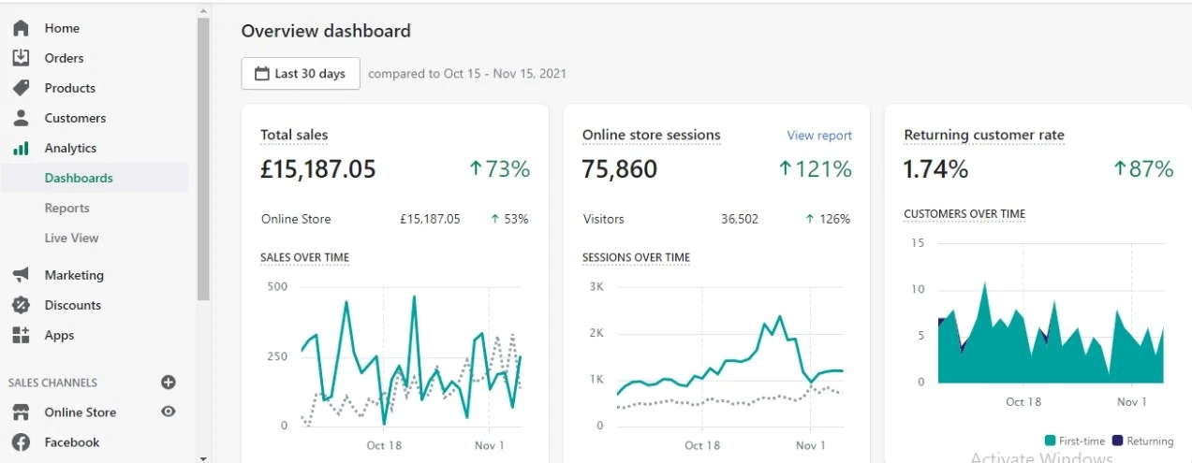The image size is (1192, 463).
Task: Open Live View under Analytics
Action: pos(71,238)
